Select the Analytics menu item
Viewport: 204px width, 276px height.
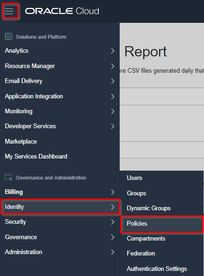coord(60,51)
